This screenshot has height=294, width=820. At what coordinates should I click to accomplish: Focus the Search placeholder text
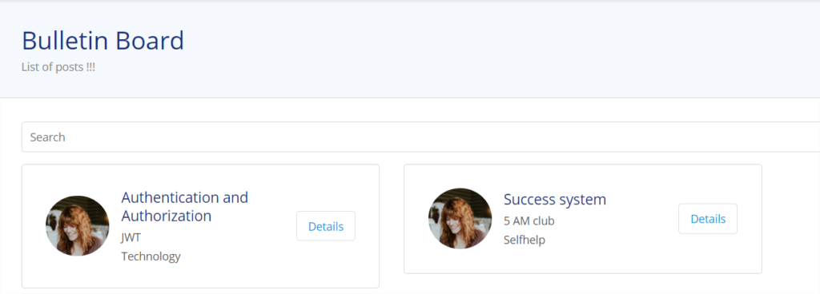[x=47, y=137]
